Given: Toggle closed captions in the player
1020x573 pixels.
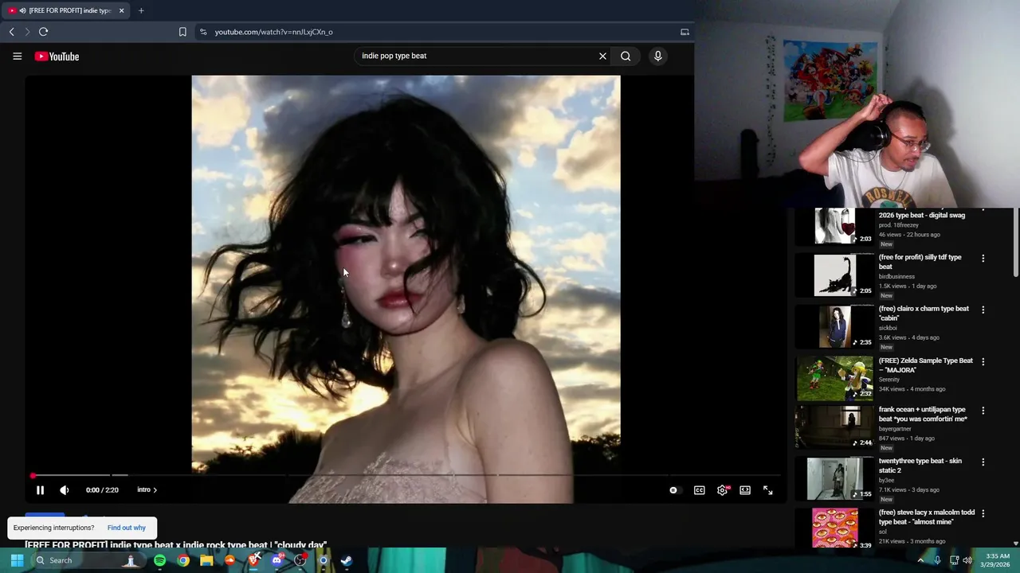Looking at the screenshot, I should [699, 490].
